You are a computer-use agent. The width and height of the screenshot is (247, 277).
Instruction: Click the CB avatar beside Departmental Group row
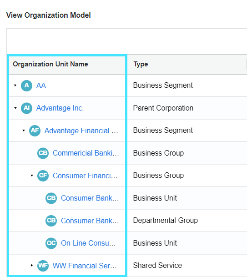(51, 221)
